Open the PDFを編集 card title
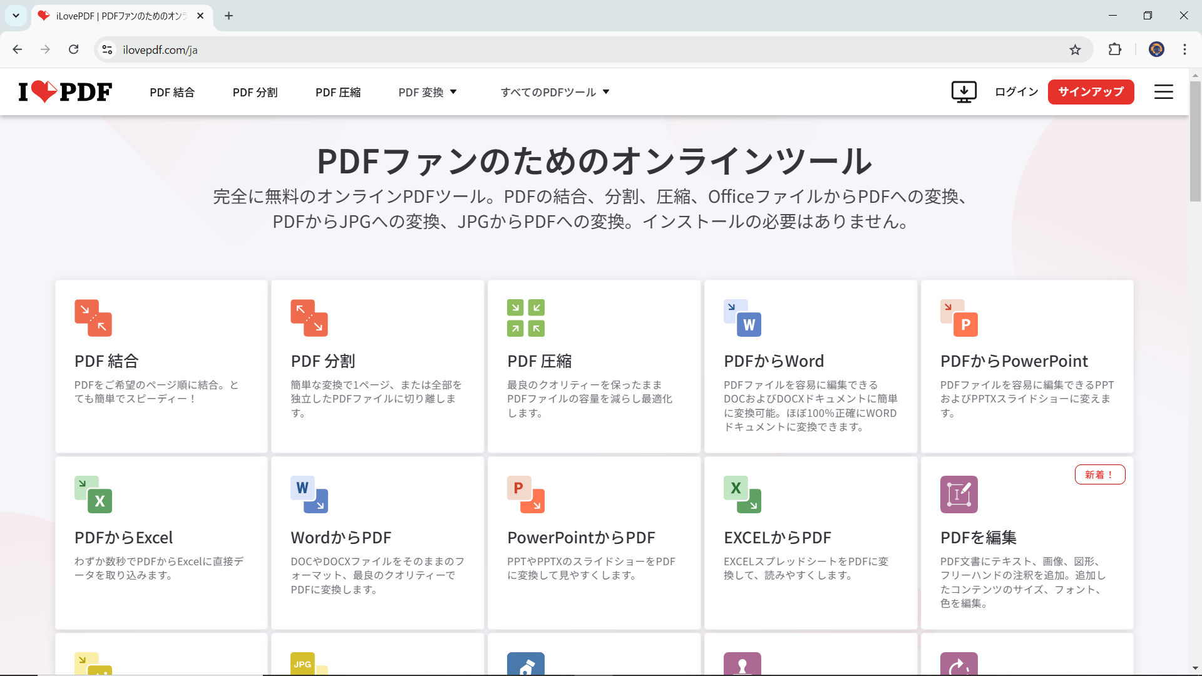The width and height of the screenshot is (1202, 676). click(x=979, y=538)
